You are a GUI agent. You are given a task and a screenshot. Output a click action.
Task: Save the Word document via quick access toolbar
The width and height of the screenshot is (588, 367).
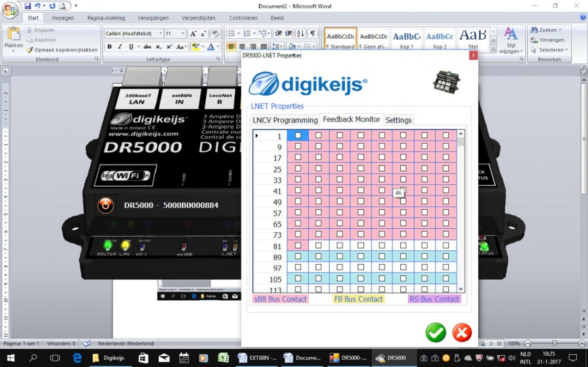(x=27, y=6)
